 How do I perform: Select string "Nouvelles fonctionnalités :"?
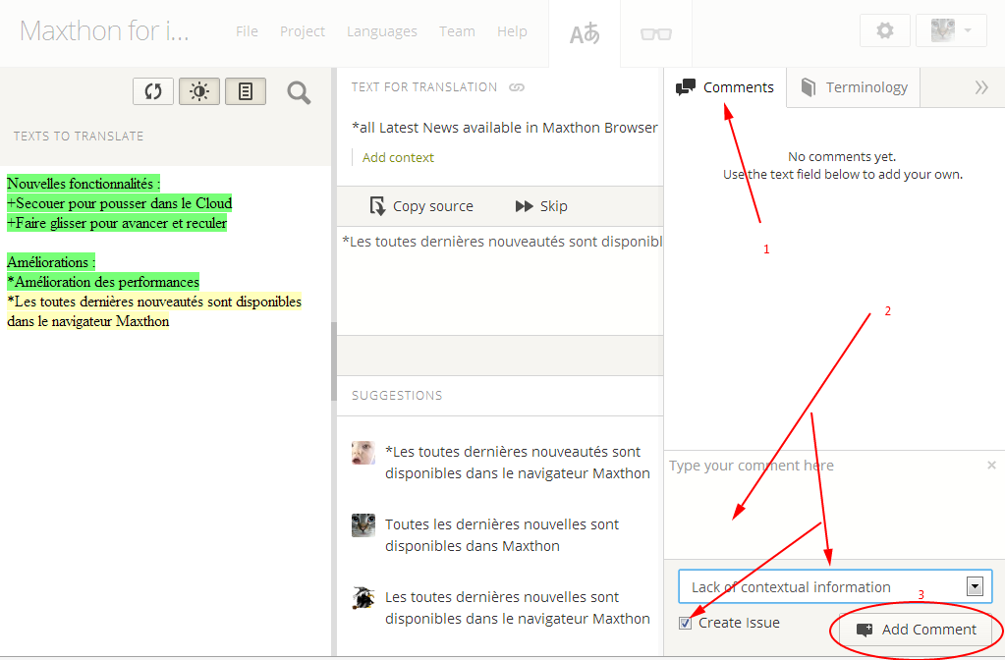[84, 184]
